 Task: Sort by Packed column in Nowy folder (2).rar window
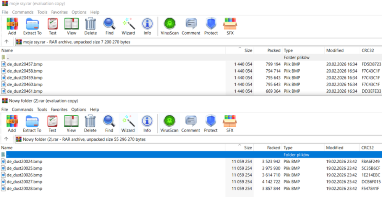(274, 148)
